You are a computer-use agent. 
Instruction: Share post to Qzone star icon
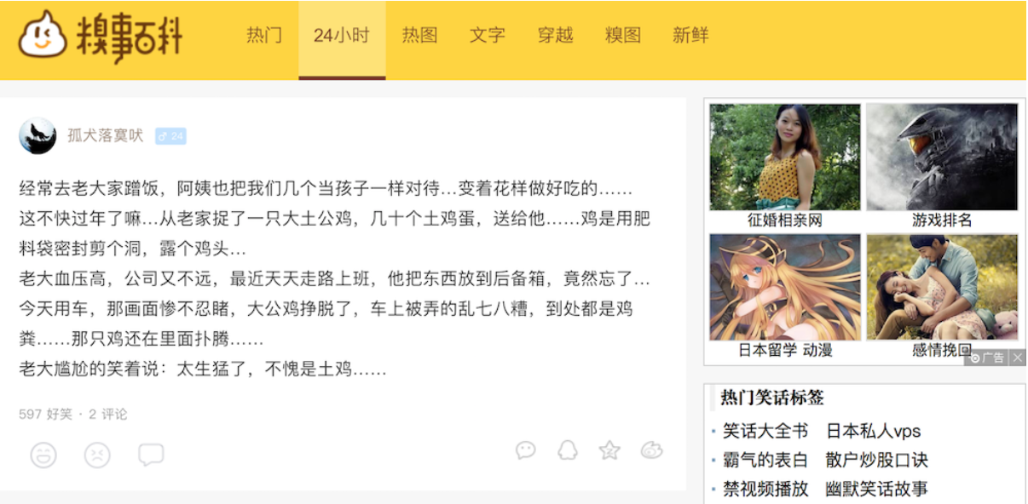[x=609, y=450]
